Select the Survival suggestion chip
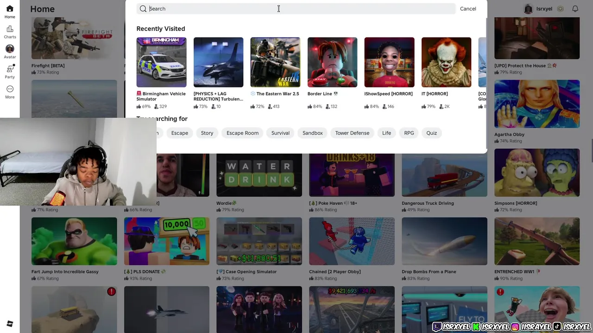 (280, 133)
